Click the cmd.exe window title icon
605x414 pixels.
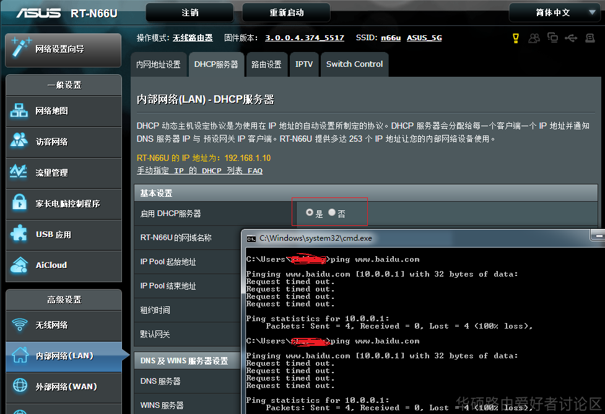[x=251, y=239]
